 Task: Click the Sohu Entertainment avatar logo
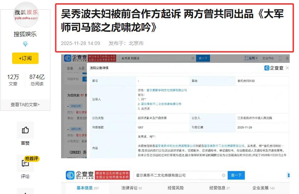[26, 15]
